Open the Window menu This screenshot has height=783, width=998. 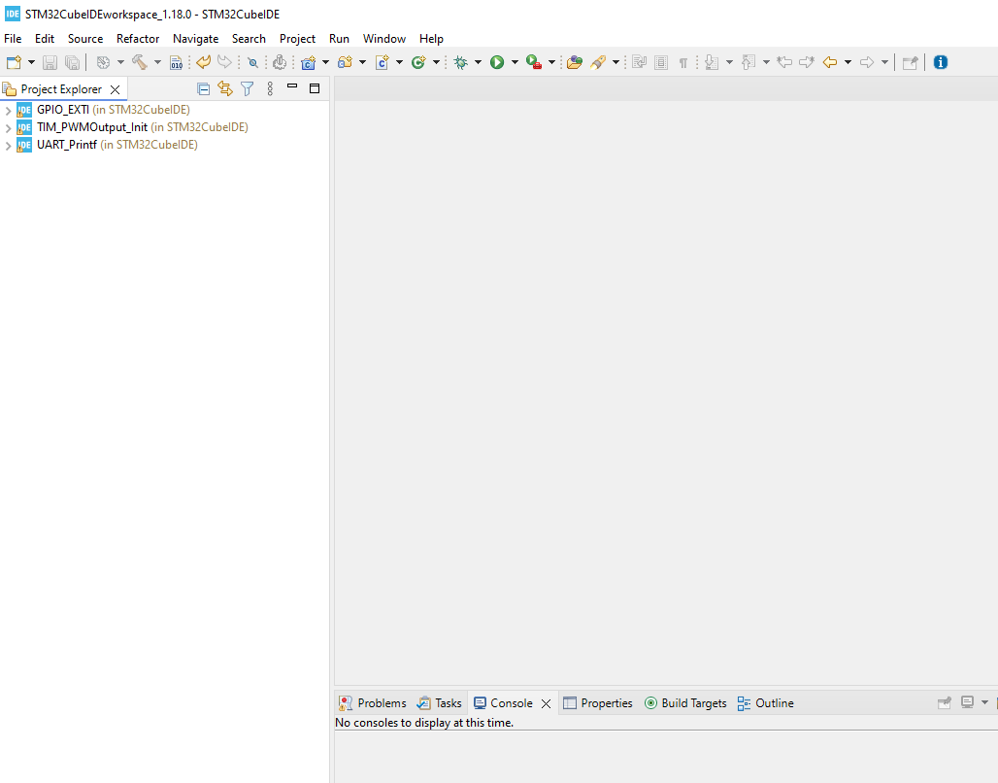coord(384,39)
